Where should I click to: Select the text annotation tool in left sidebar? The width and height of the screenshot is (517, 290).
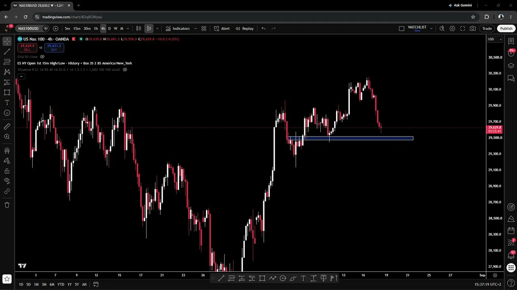click(x=7, y=103)
